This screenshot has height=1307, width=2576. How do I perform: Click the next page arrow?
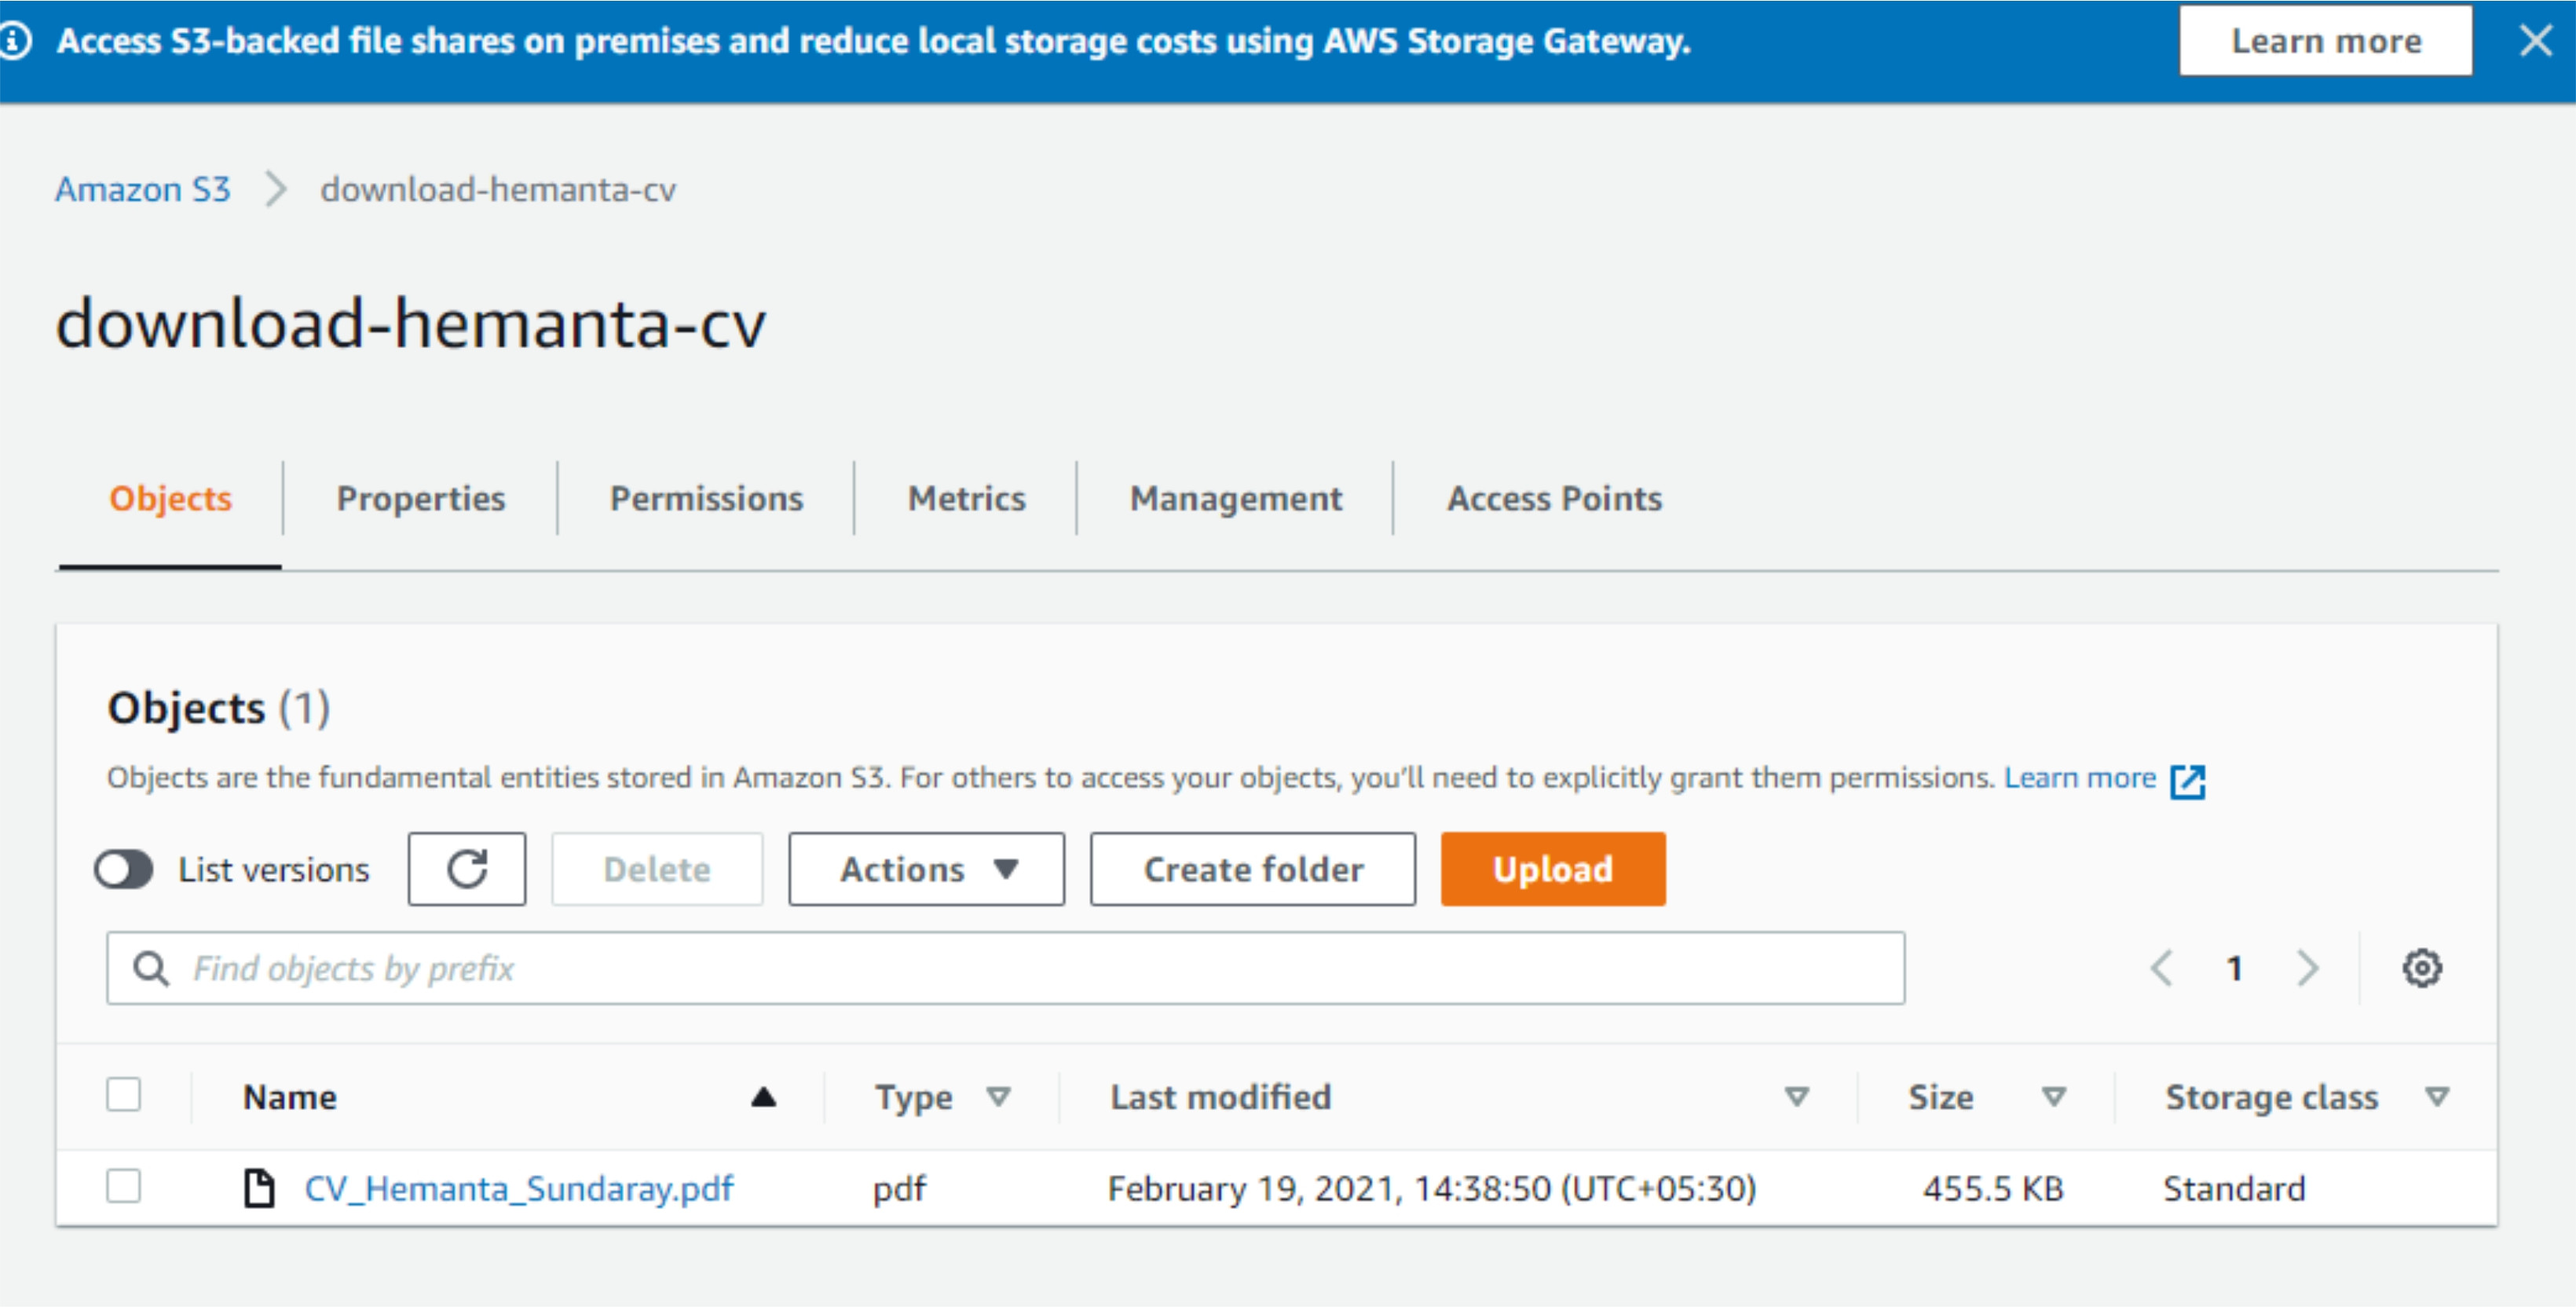(2307, 968)
